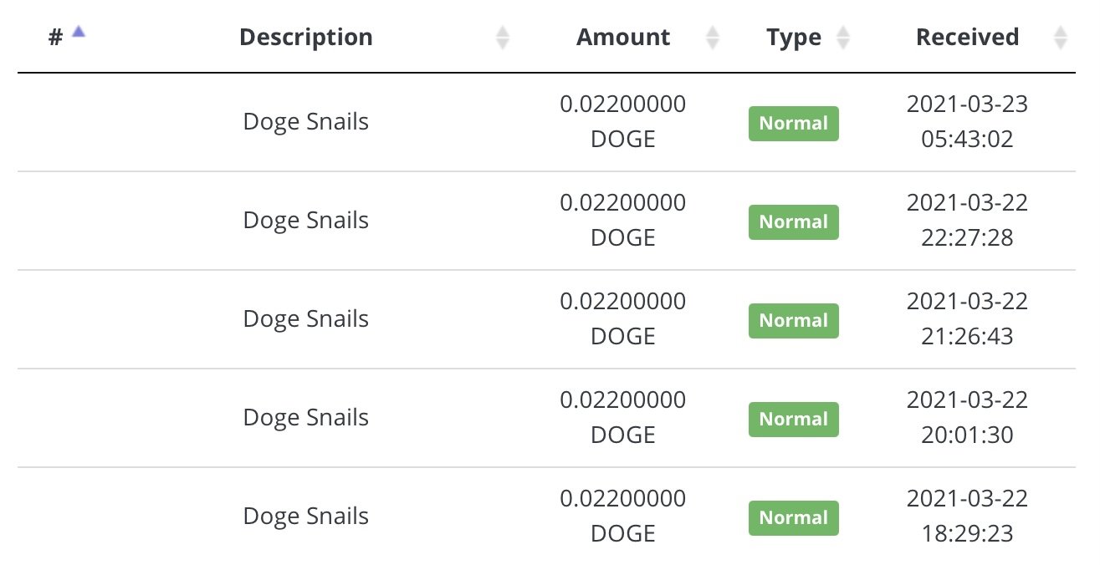1100x565 pixels.
Task: Click Normal badge for 22:27:28 payment
Action: click(x=793, y=221)
